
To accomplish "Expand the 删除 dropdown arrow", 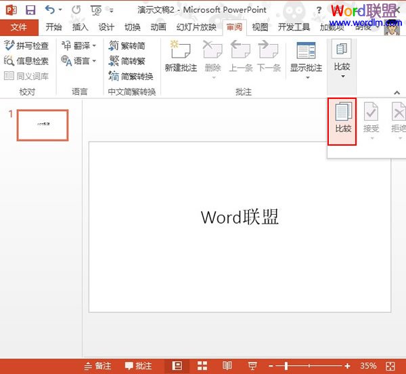I will point(214,77).
